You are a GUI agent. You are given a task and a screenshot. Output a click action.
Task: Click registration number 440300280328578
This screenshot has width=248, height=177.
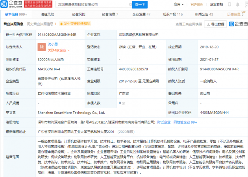click(133, 69)
